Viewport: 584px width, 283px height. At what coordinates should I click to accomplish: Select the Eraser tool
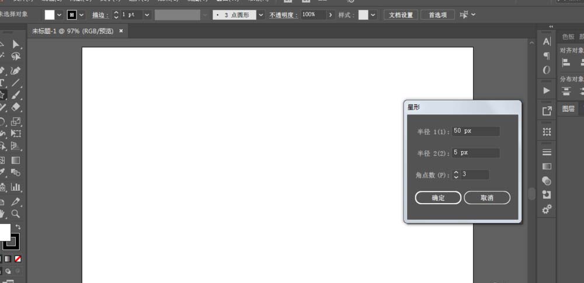pyautogui.click(x=16, y=107)
